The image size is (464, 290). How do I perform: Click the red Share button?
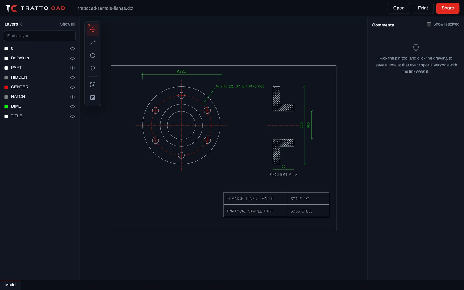pos(448,8)
